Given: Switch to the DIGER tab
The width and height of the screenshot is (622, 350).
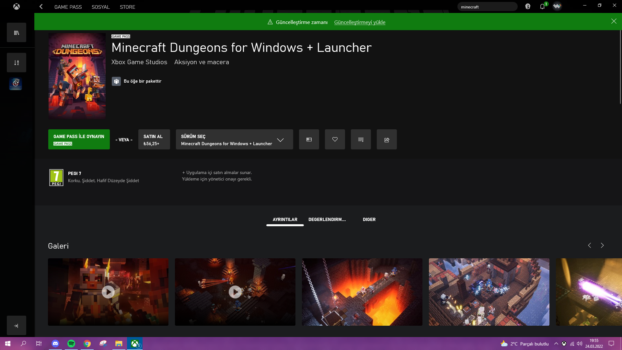Looking at the screenshot, I should point(369,219).
